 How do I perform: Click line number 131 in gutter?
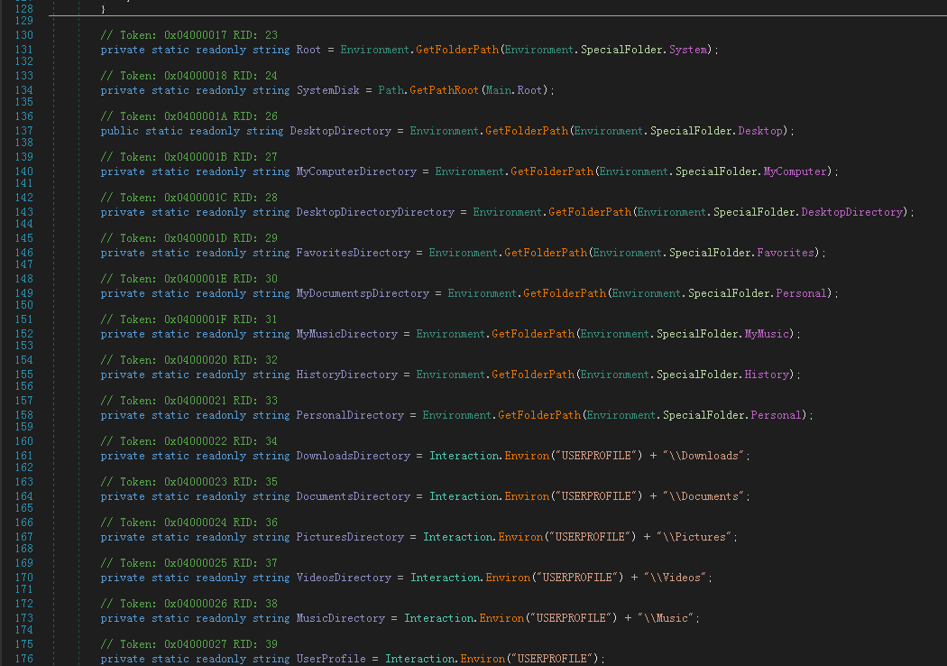coord(24,50)
